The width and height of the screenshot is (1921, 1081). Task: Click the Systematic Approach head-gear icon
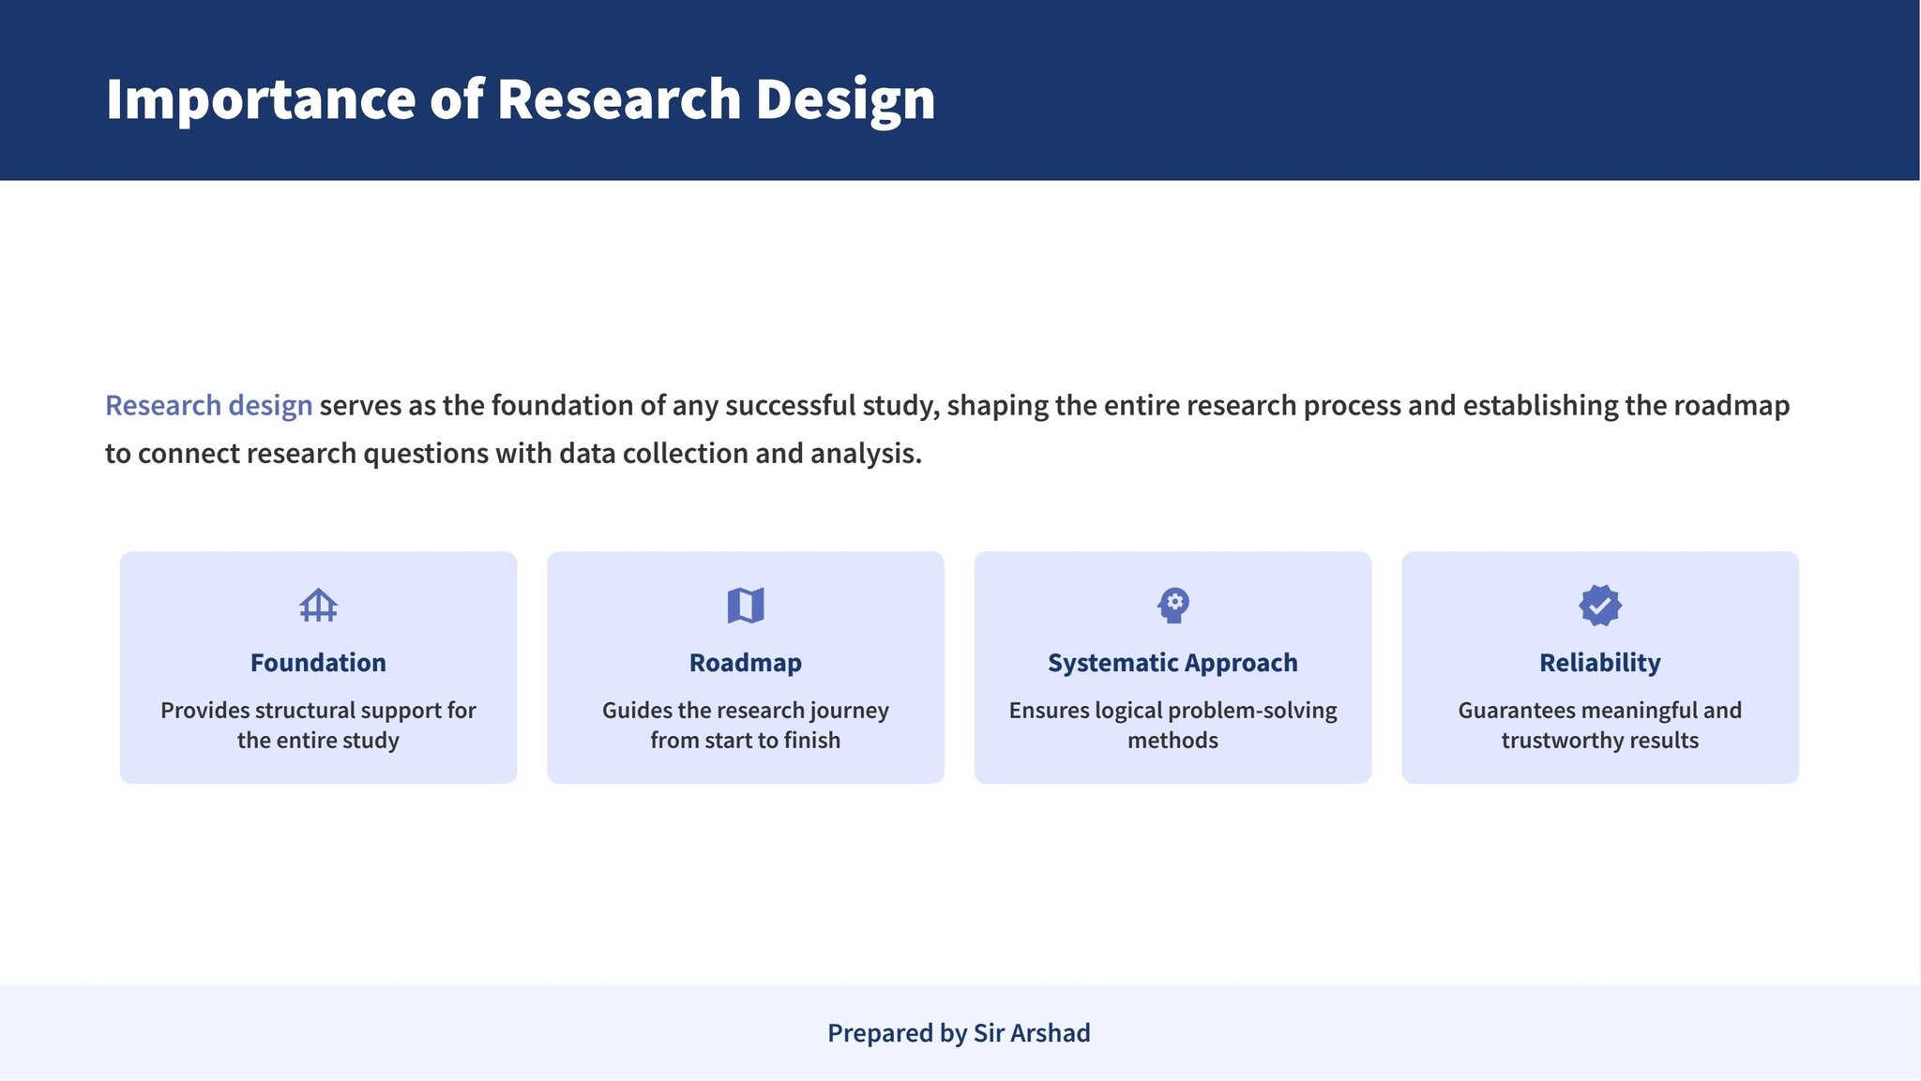tap(1172, 605)
